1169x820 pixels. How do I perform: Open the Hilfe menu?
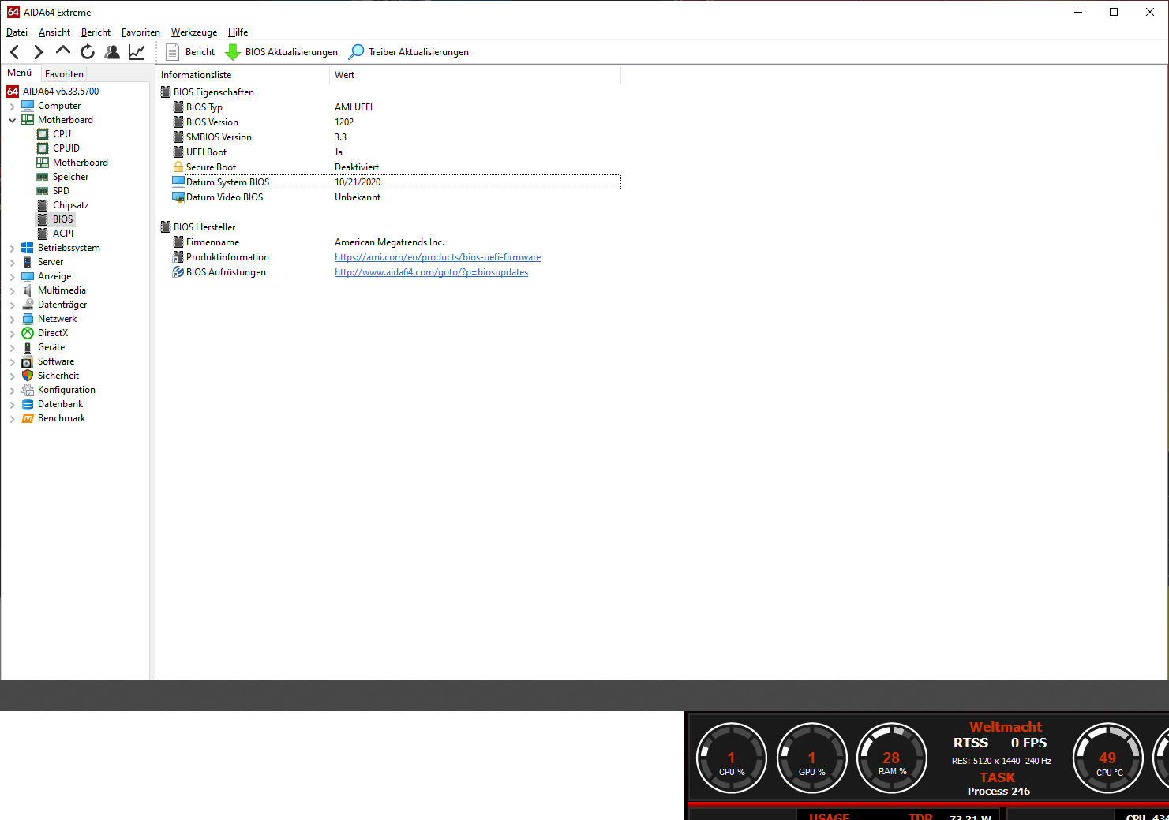coord(238,32)
